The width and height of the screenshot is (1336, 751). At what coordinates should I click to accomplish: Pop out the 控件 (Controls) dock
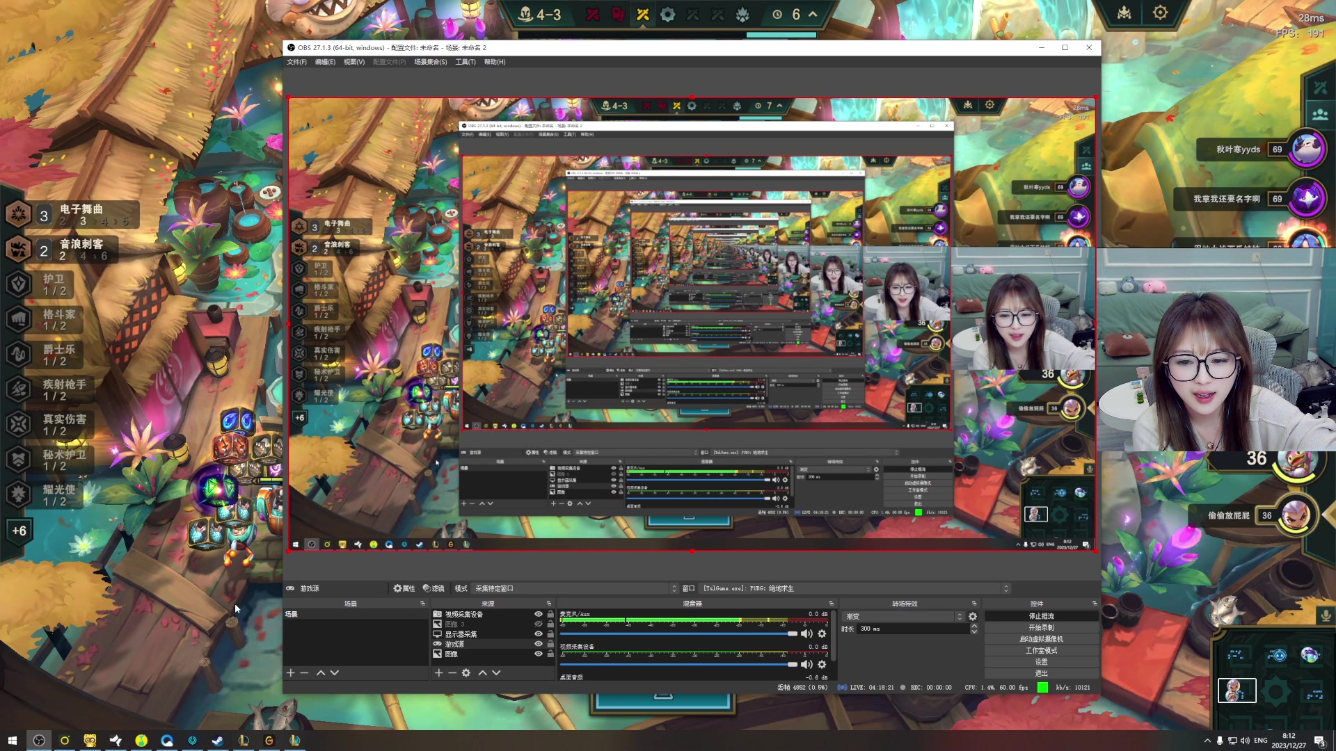pyautogui.click(x=1095, y=604)
